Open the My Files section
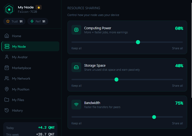This screenshot has height=136, width=192. click(30, 100)
